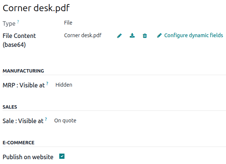The height and width of the screenshot is (164, 226).
Task: Click the Corner desk.pdf file name in File Content
Action: [83, 36]
